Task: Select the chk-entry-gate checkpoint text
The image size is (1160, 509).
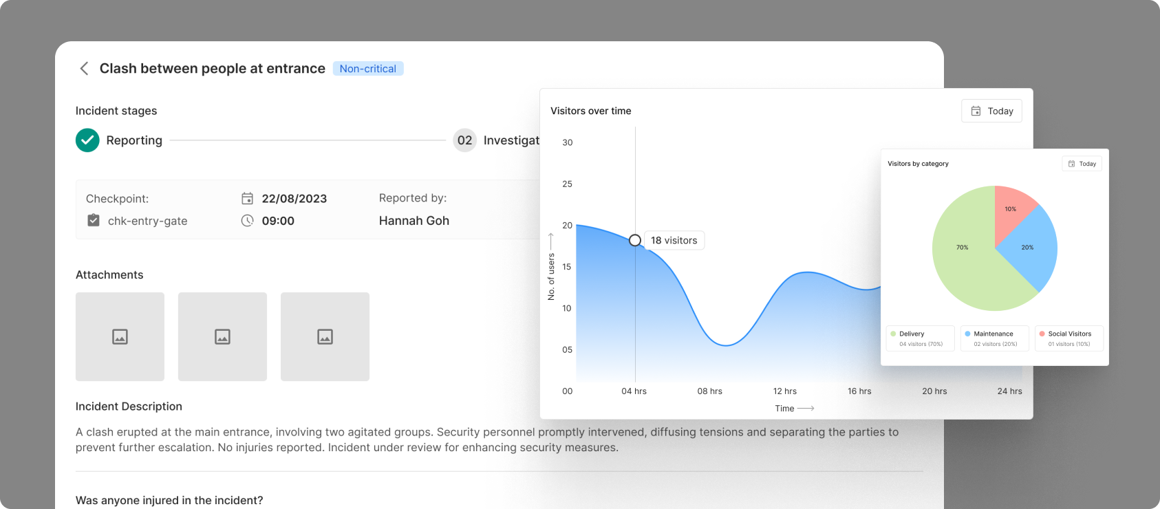Action: [x=147, y=221]
